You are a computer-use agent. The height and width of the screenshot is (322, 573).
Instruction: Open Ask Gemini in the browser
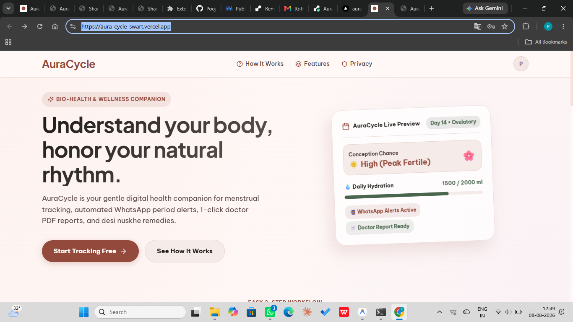(485, 8)
